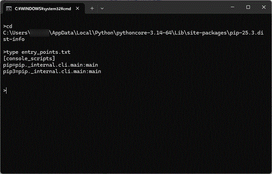The width and height of the screenshot is (272, 174).
Task: Close the cmd tab with its X
Action: point(77,8)
